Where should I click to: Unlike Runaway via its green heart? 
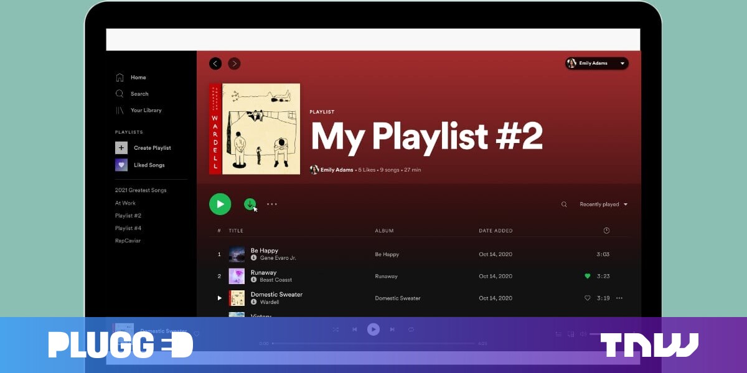(587, 276)
